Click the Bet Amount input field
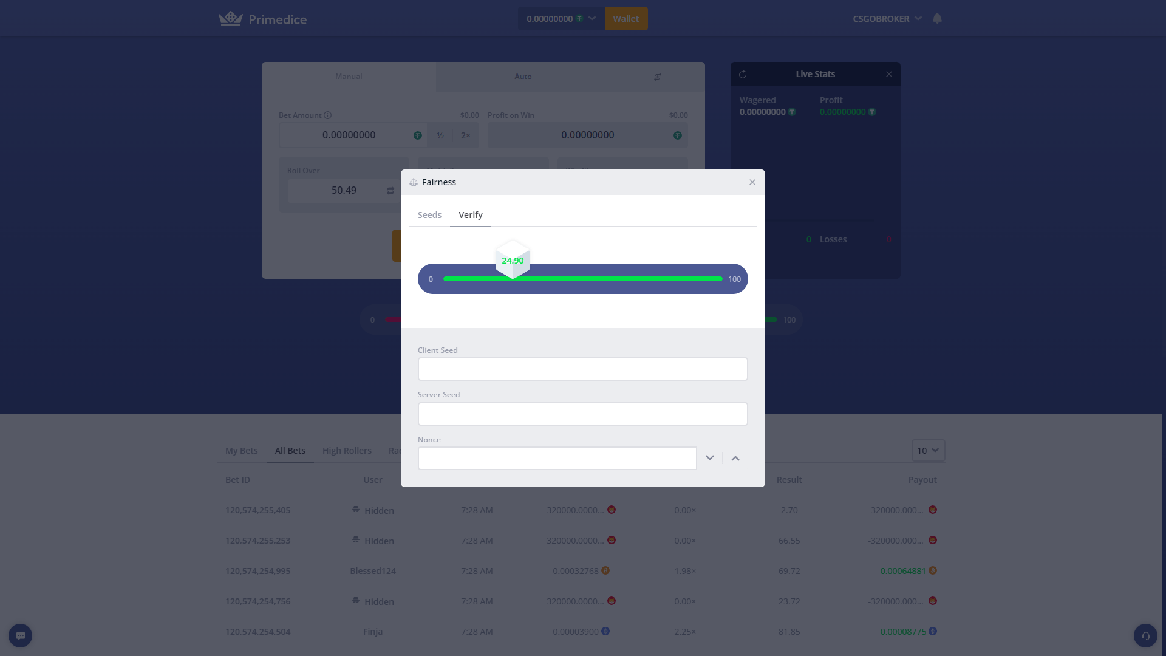Viewport: 1166px width, 656px height. 353,135
